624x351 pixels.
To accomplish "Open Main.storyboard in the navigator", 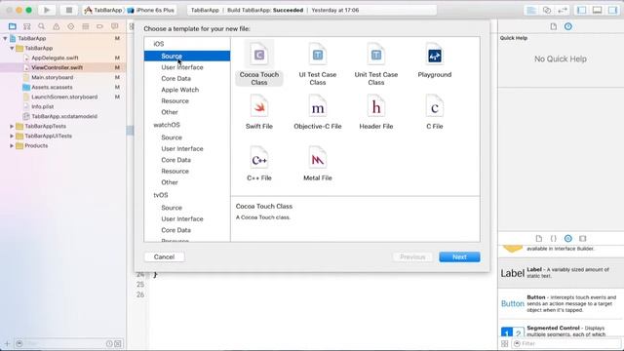I will [52, 77].
